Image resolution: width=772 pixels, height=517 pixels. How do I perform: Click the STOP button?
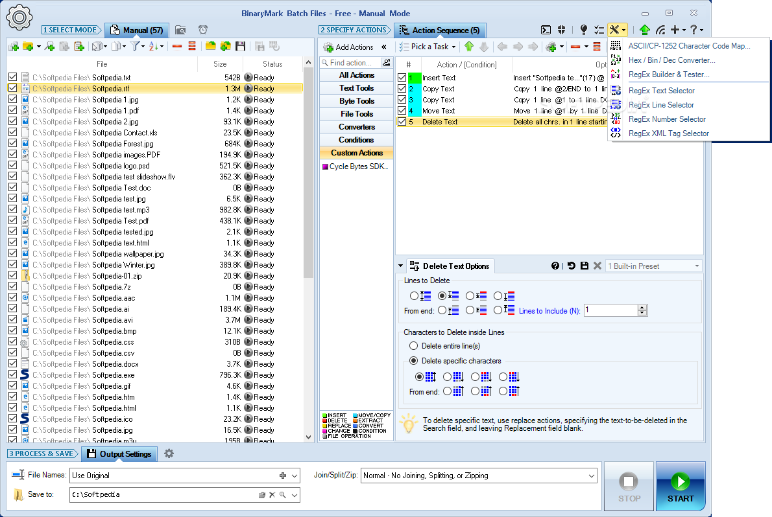pos(629,486)
